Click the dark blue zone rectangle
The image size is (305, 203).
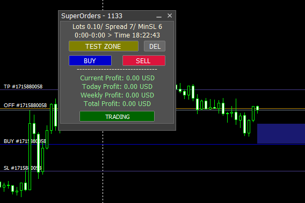tap(281, 134)
